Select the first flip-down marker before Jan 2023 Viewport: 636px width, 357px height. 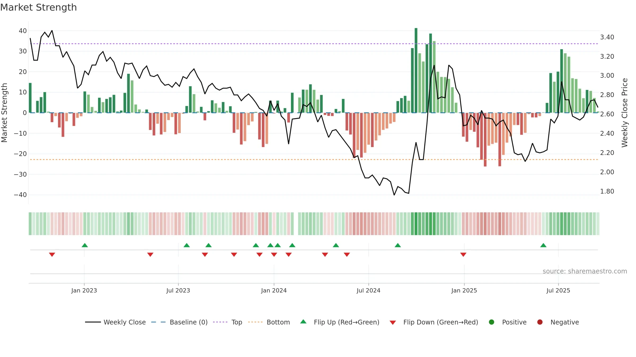(52, 255)
